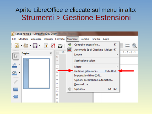Click the Fill color bucket icon
The image size is (152, 114).
click(x=14, y=73)
